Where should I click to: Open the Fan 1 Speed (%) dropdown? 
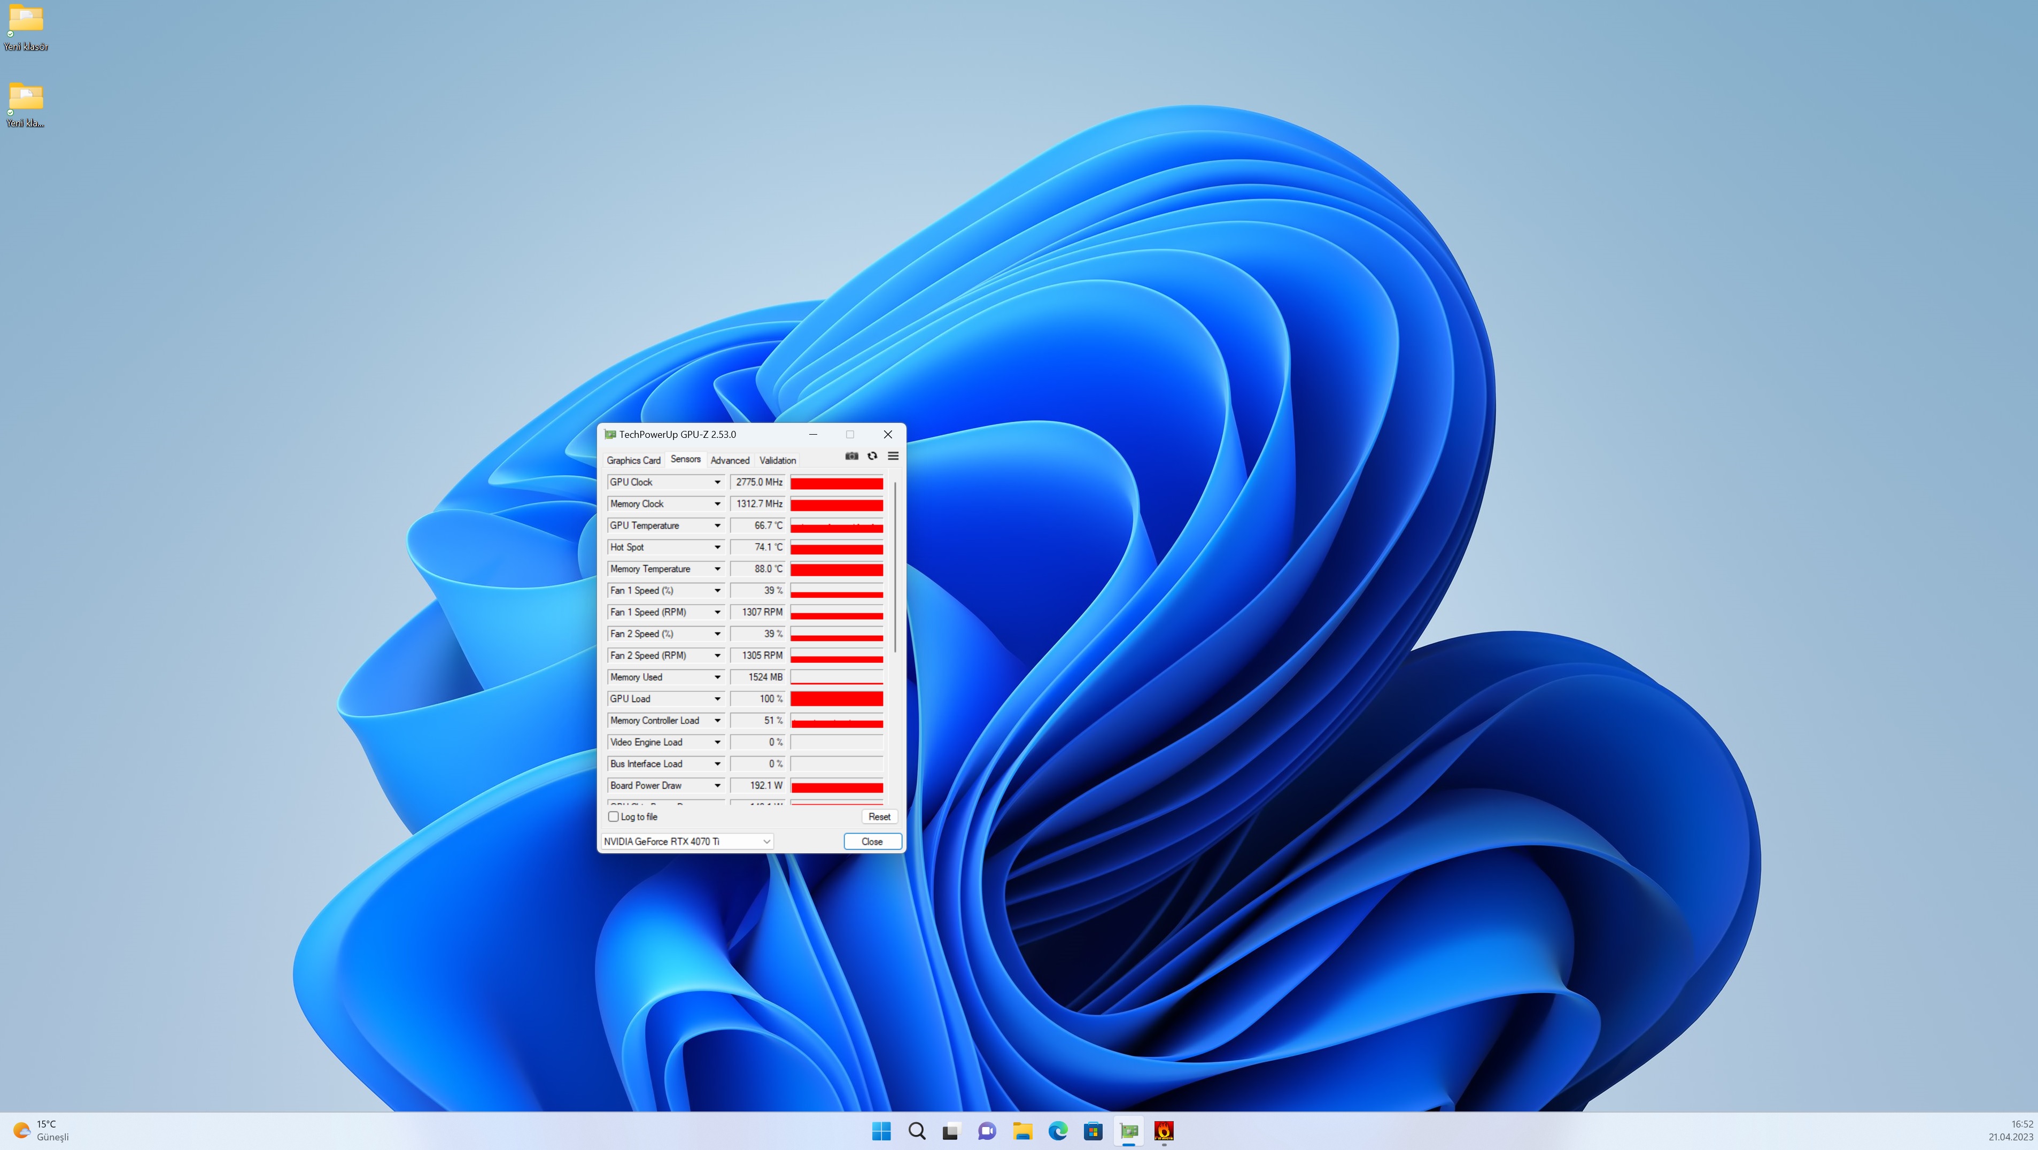718,590
